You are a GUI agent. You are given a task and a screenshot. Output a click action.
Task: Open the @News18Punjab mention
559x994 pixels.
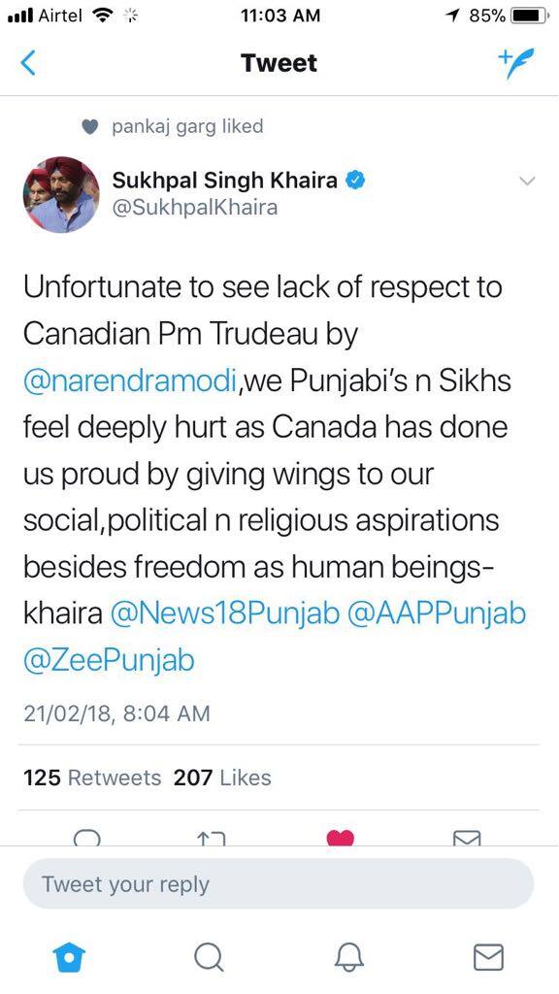(225, 613)
